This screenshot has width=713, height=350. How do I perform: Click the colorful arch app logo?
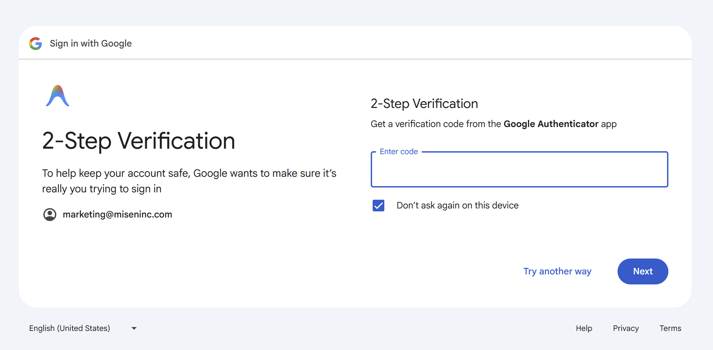57,96
